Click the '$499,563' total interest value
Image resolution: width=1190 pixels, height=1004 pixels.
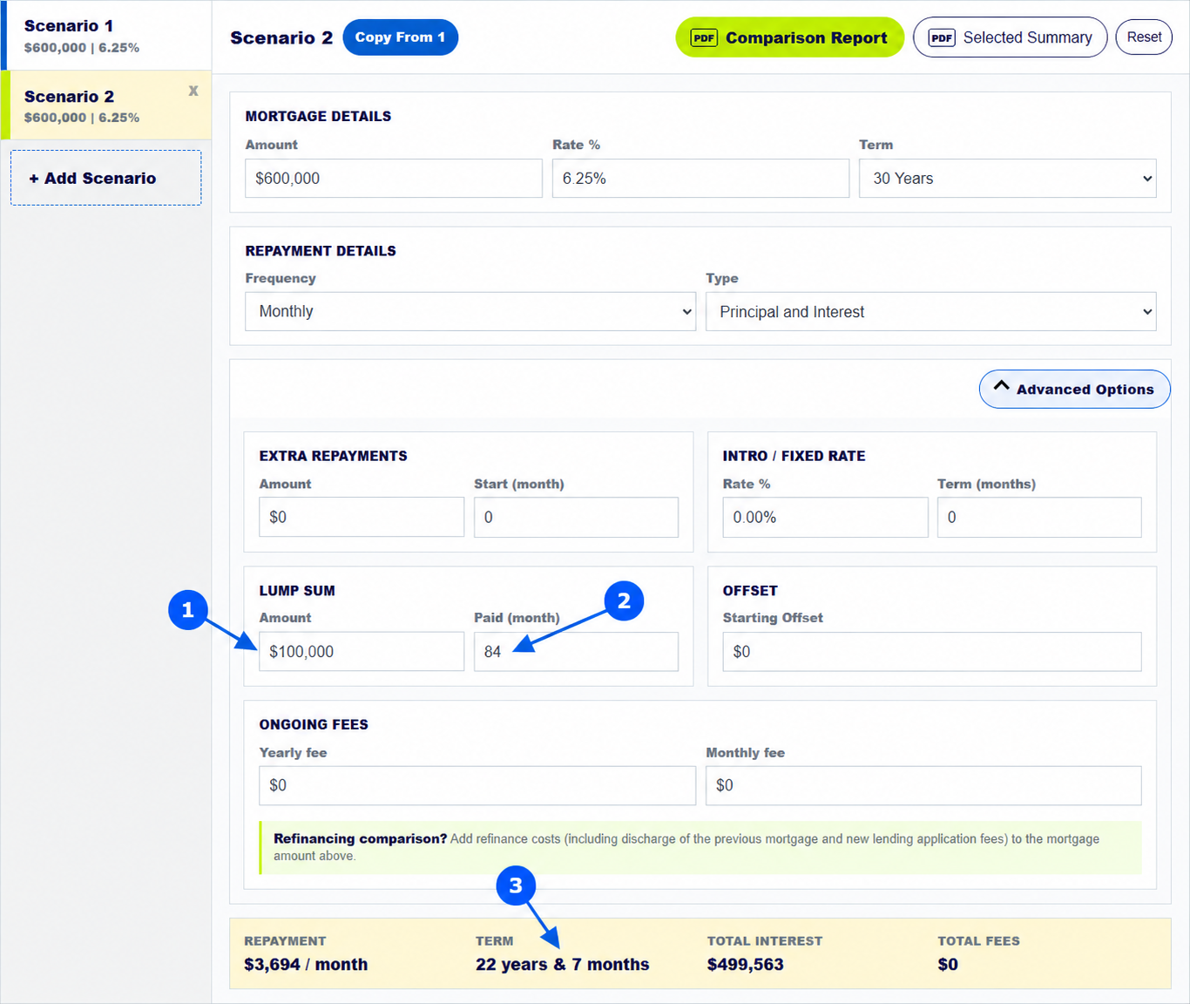tap(746, 965)
